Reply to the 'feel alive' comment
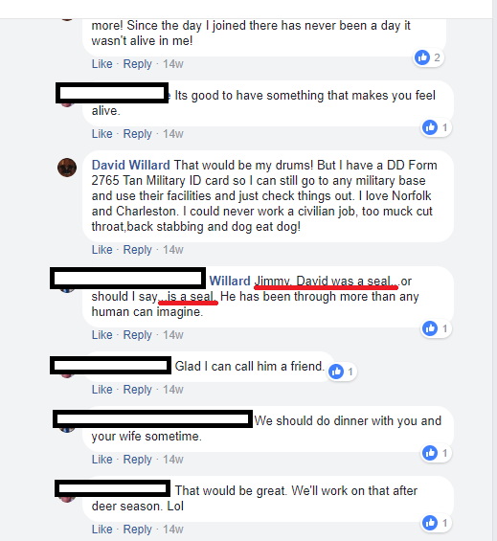 pyautogui.click(x=137, y=133)
